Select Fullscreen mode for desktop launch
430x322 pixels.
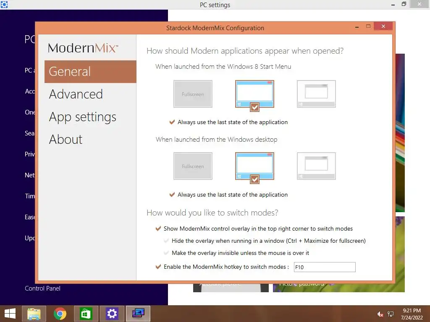[193, 166]
